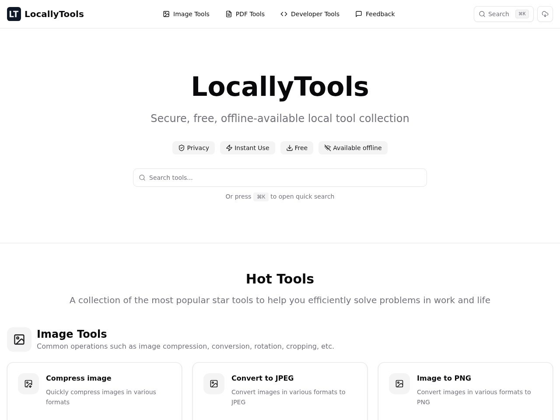The image size is (560, 420).
Task: Click 'Common operations such as image compression' description
Action: tap(185, 346)
